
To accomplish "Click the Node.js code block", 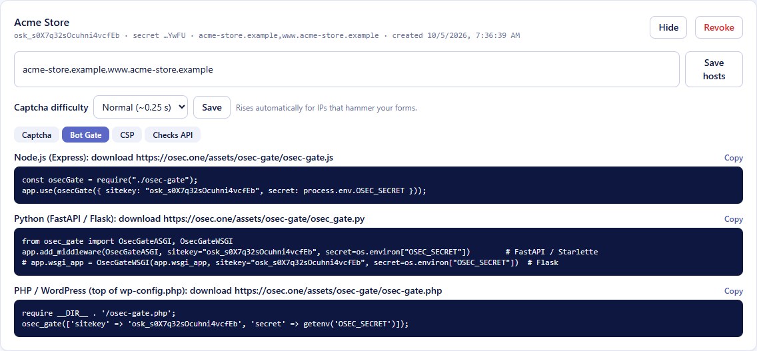I will click(x=378, y=185).
